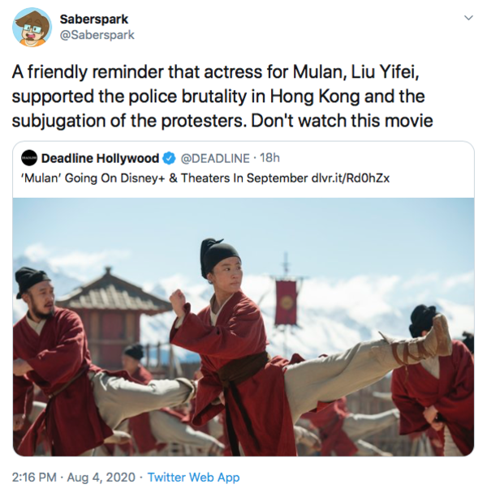Open Saberspark's profile avatar
This screenshot has width=487, height=497.
[x=32, y=27]
